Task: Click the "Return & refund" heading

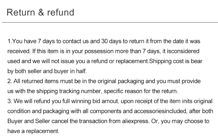Action: [x=40, y=13]
